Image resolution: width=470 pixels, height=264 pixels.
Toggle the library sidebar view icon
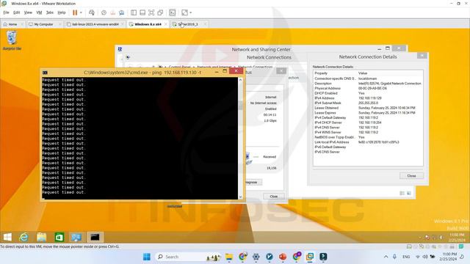click(134, 12)
